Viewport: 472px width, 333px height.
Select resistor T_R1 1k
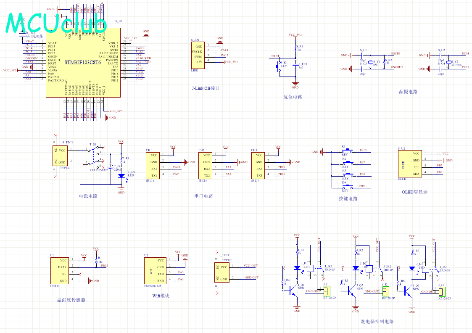[121, 160]
